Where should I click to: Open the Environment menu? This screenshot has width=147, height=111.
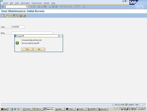tap(37, 3)
